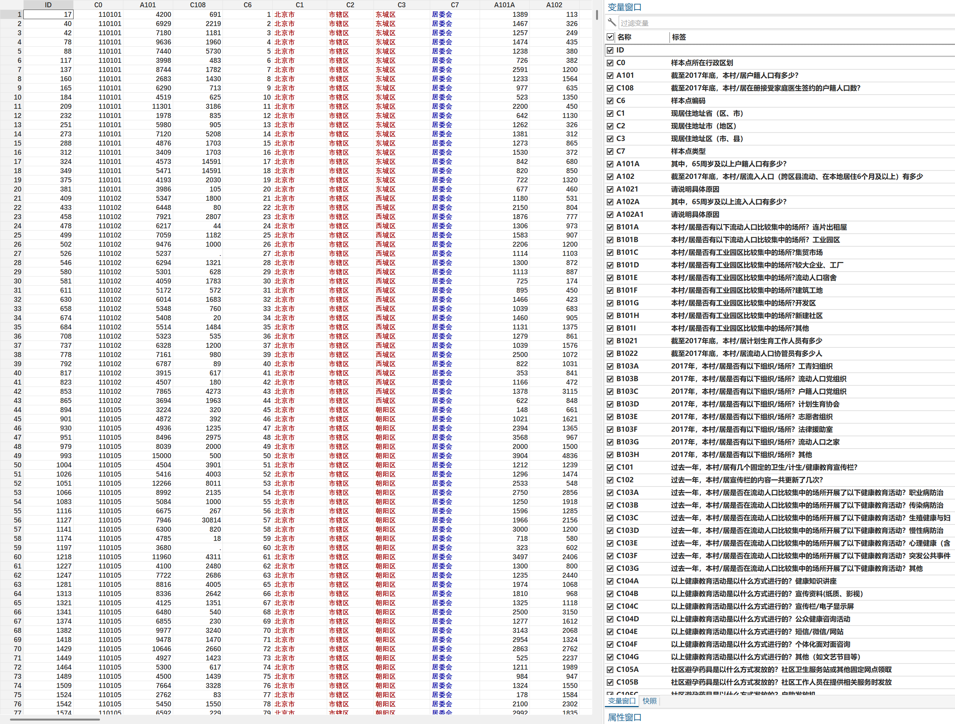Sort variables by 标签 column header

[x=679, y=37]
